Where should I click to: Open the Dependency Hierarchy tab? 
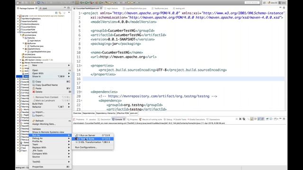106,113
